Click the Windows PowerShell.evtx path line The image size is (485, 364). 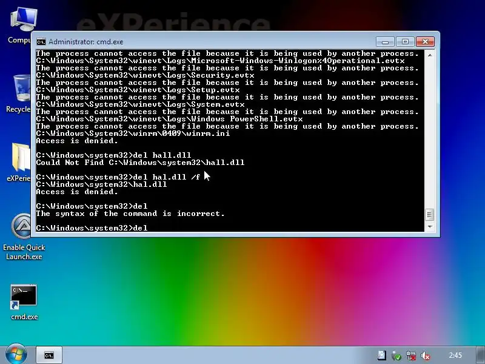pyautogui.click(x=169, y=119)
